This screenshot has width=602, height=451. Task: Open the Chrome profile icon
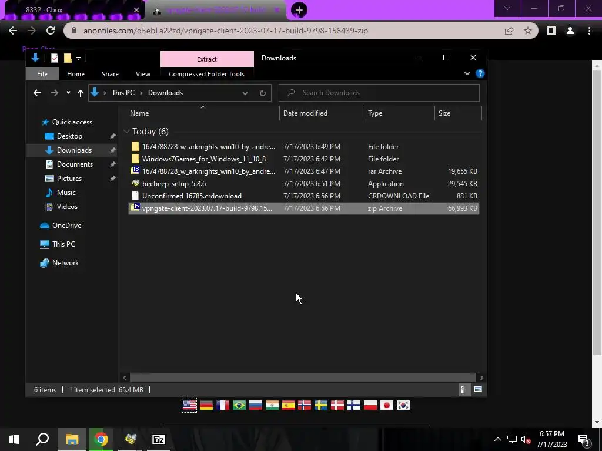tap(570, 31)
